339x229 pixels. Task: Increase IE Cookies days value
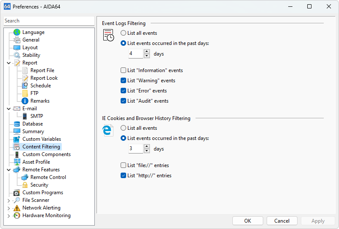pyautogui.click(x=147, y=146)
